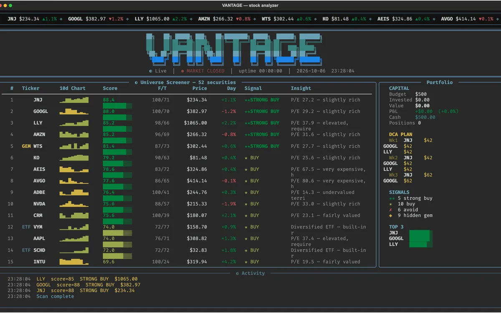The width and height of the screenshot is (501, 313).
Task: Click the red X icon beside 6 avoid
Action: [x=391, y=210]
